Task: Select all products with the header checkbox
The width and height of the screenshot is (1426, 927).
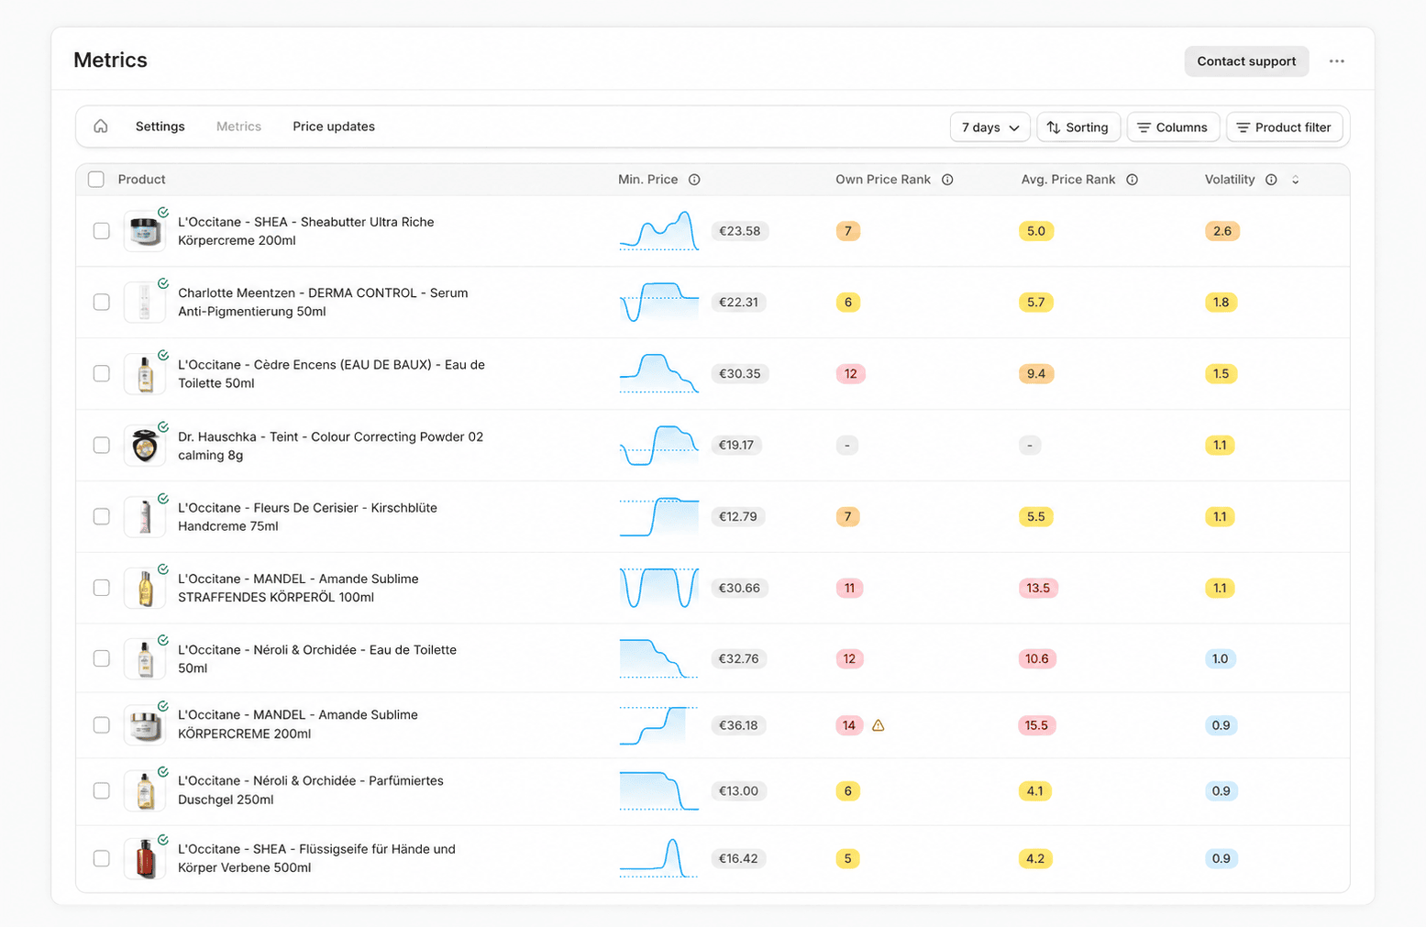Action: 96,180
